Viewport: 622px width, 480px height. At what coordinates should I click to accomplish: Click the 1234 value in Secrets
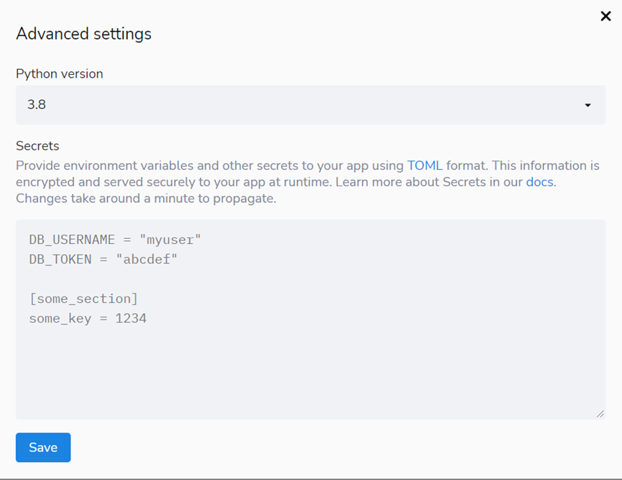131,318
